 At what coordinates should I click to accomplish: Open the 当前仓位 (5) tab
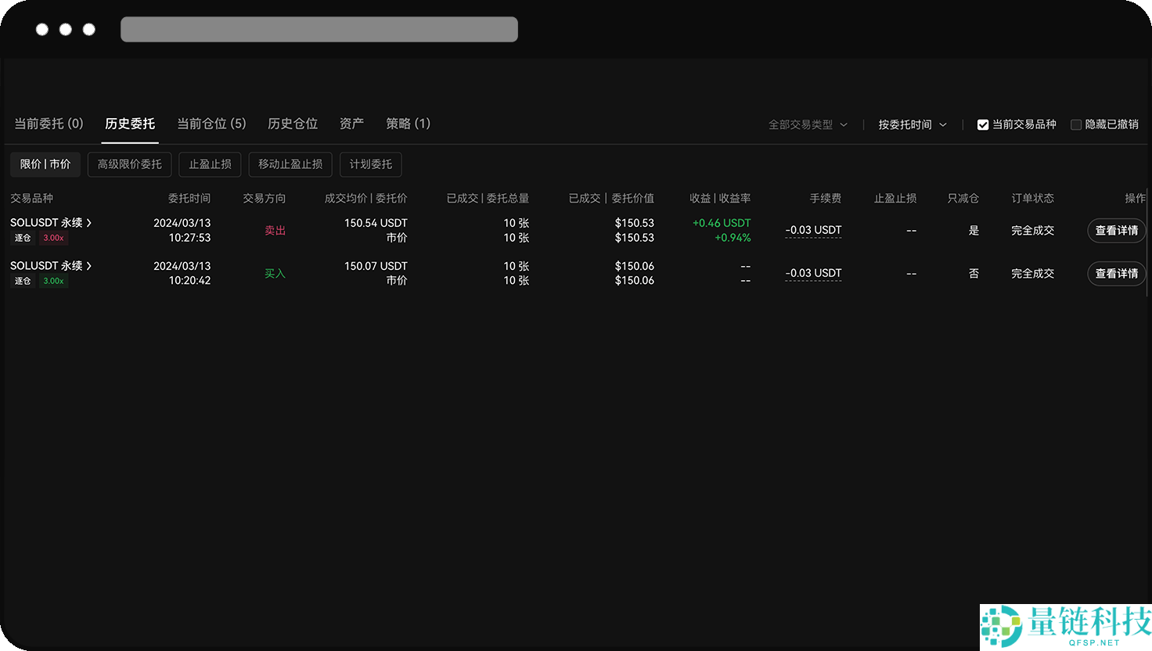[211, 124]
